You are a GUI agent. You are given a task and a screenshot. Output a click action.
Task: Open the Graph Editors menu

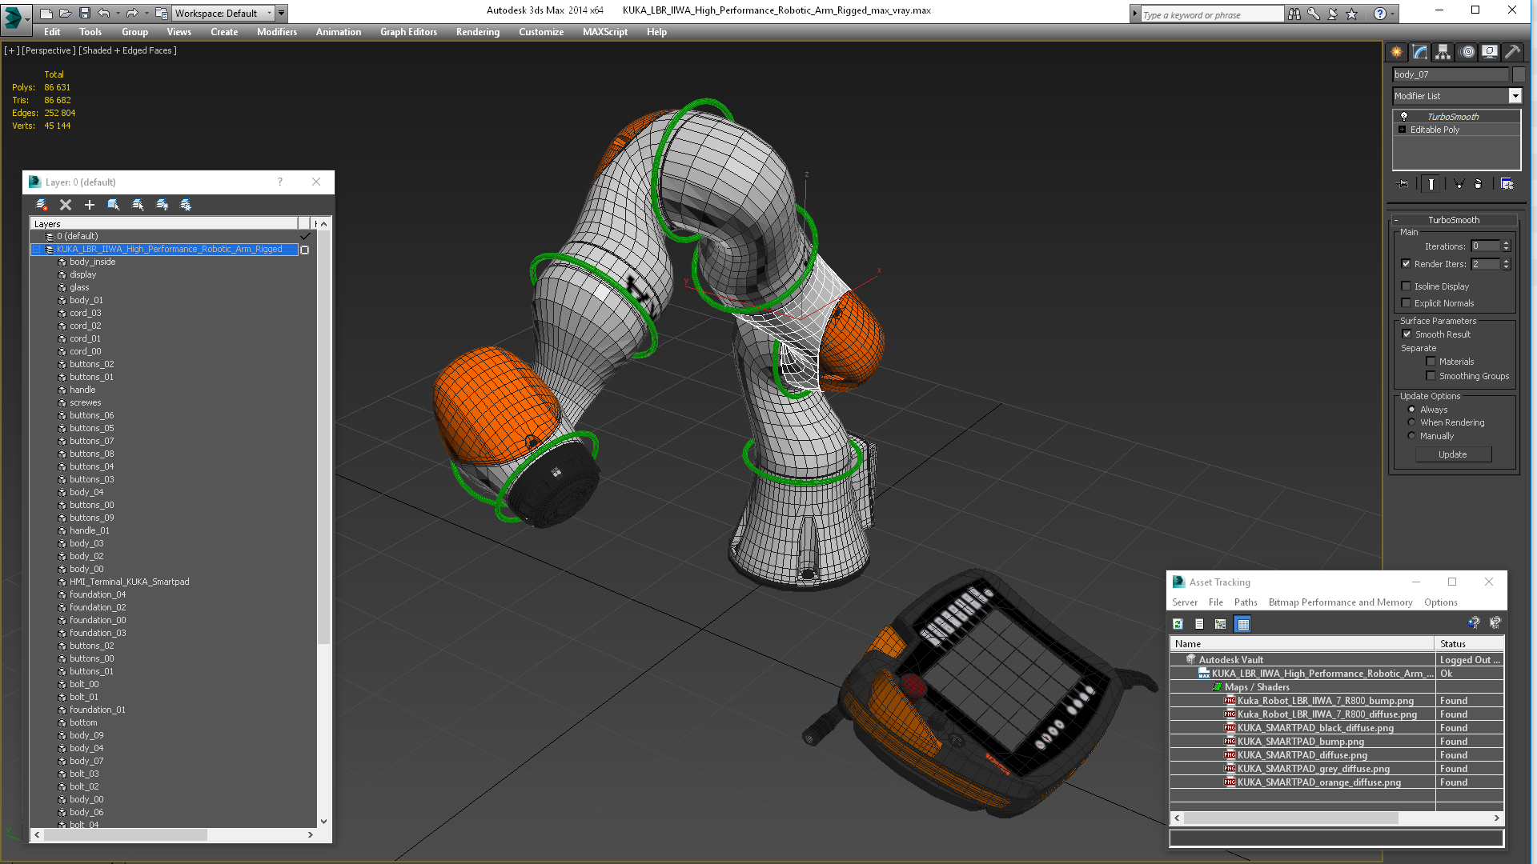pos(408,32)
